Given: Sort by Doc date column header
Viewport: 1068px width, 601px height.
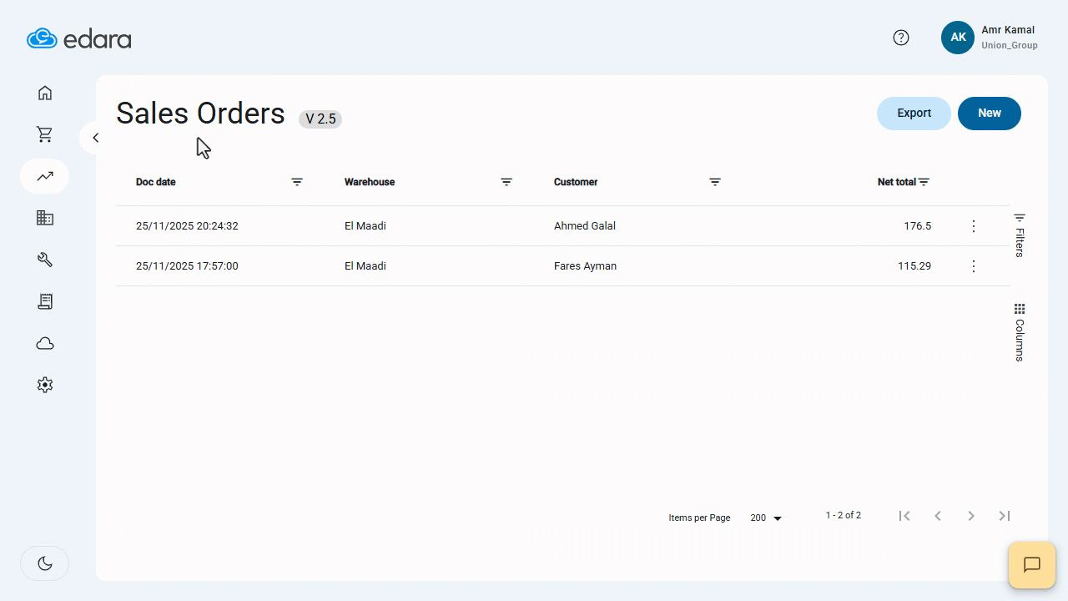Looking at the screenshot, I should pyautogui.click(x=156, y=182).
